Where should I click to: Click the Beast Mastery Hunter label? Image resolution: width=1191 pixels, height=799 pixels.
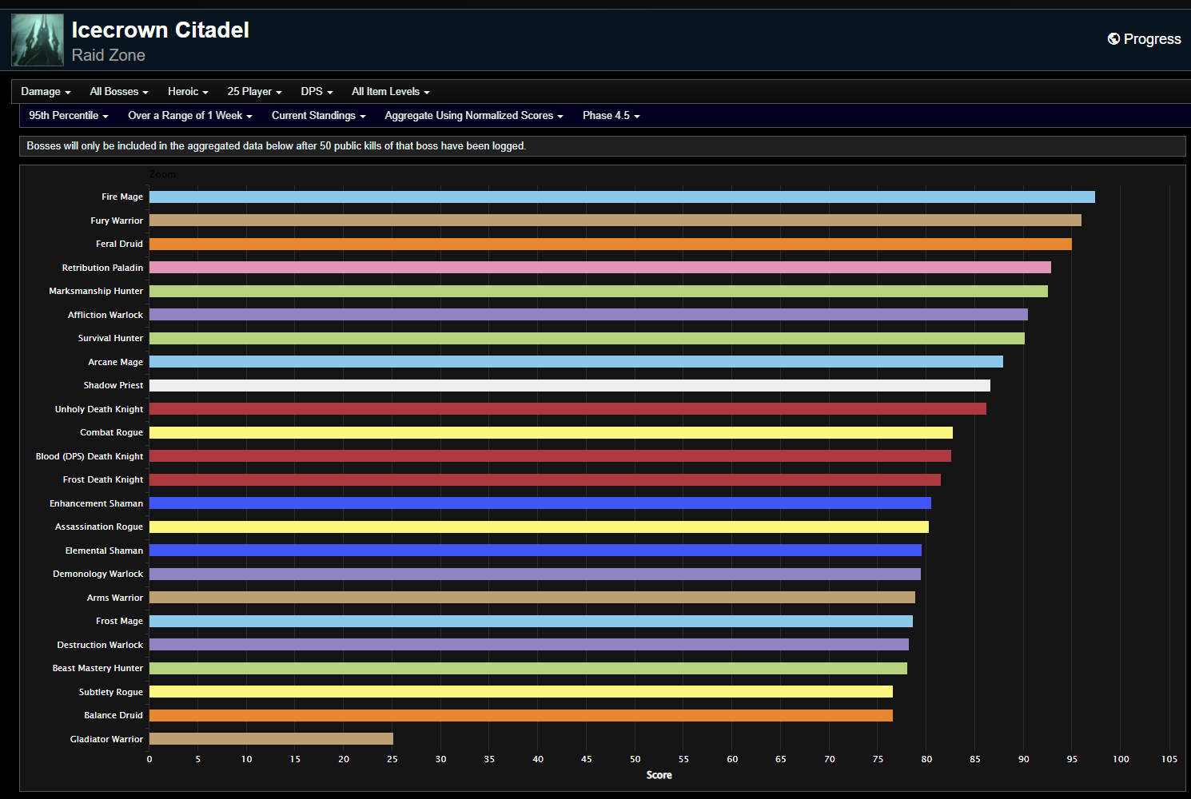[x=98, y=668]
